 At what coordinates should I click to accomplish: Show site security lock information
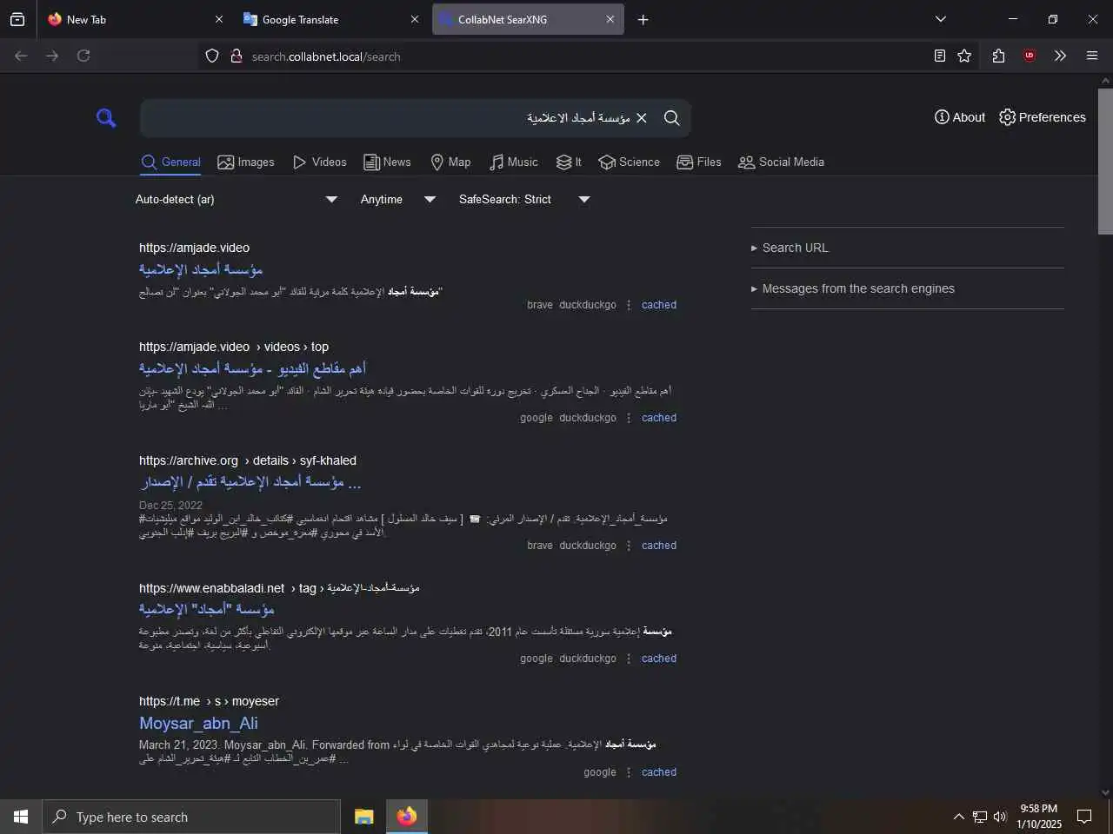[x=236, y=56]
